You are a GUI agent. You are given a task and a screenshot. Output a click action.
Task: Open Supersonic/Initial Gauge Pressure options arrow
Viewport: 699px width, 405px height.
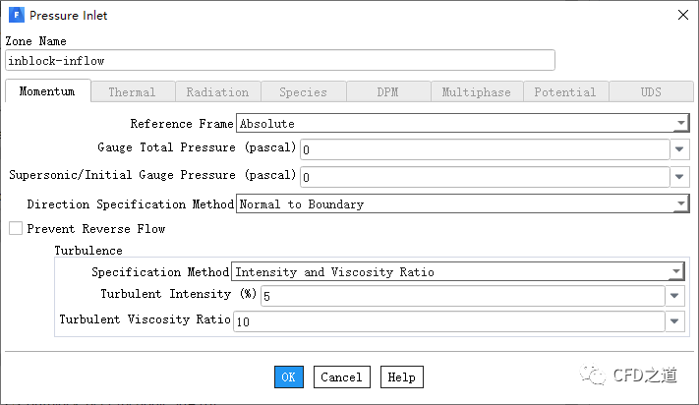tap(679, 177)
